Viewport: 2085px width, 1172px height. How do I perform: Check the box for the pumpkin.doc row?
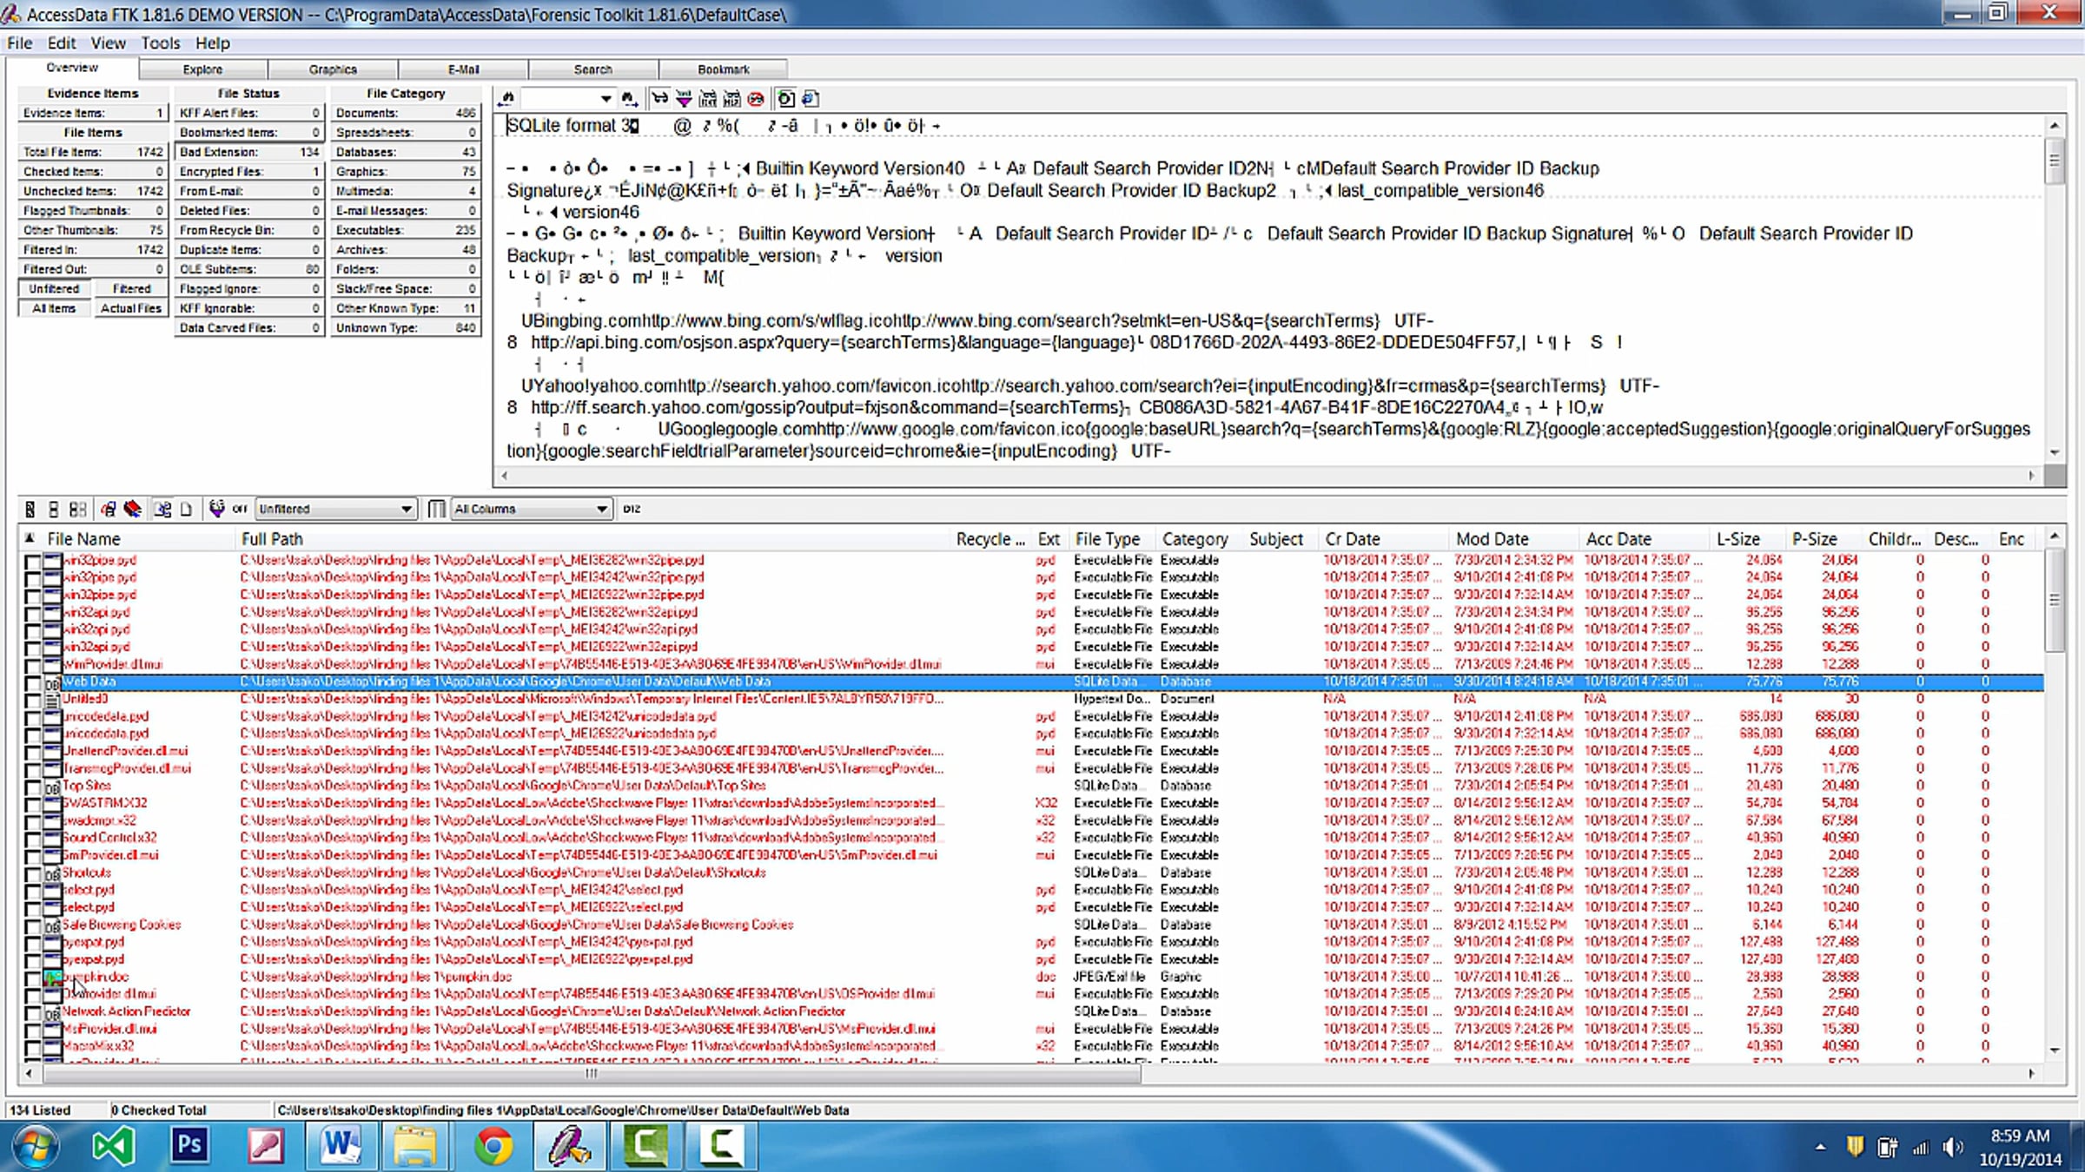[x=32, y=978]
